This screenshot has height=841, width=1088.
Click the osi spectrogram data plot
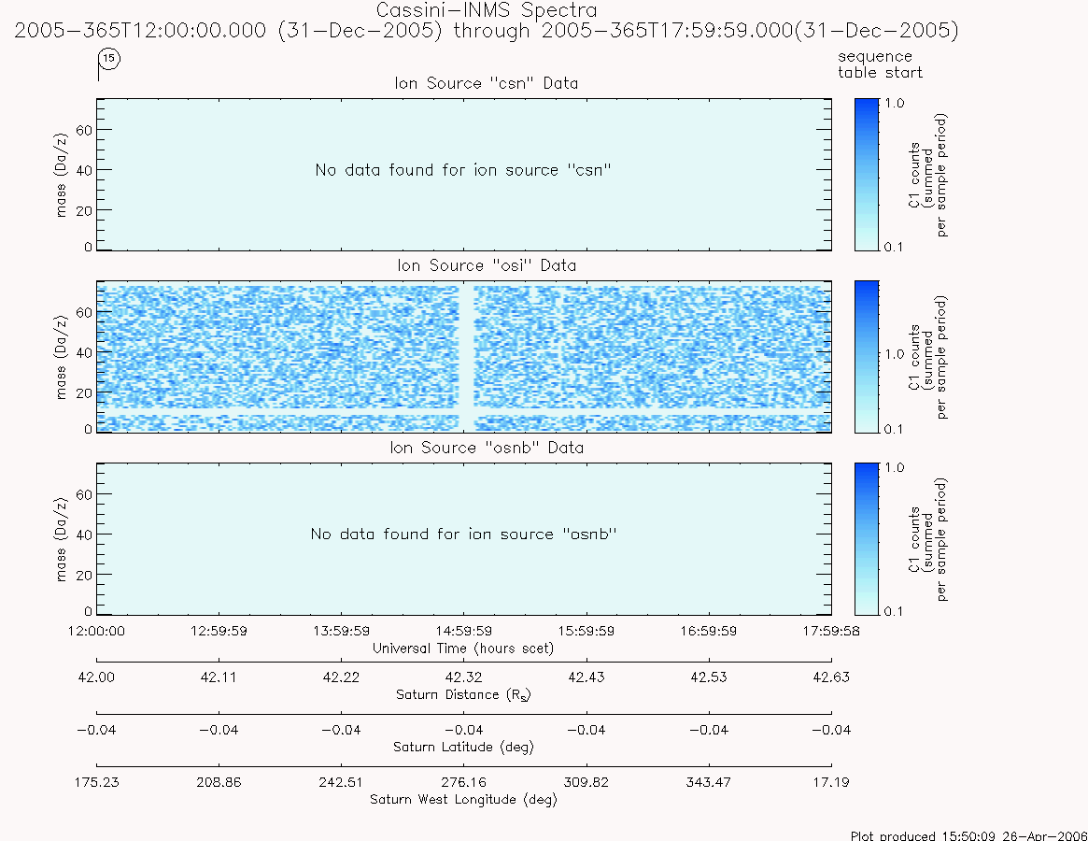(x=463, y=357)
